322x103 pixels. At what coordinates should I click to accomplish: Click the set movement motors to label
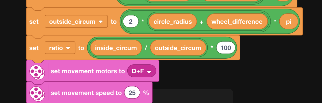tap(88, 71)
